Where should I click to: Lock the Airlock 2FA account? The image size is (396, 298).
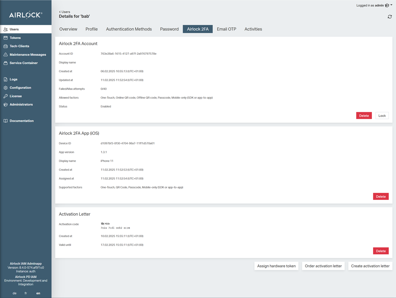click(382, 116)
